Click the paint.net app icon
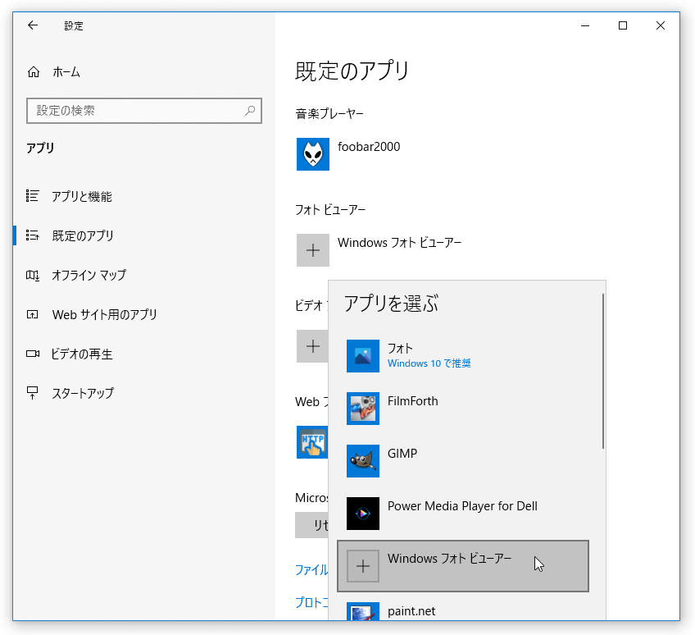The width and height of the screenshot is (695, 635). click(363, 611)
